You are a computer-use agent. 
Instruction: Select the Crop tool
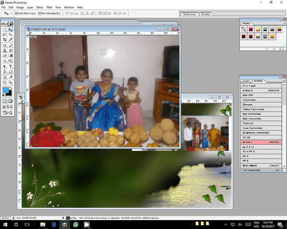5,39
